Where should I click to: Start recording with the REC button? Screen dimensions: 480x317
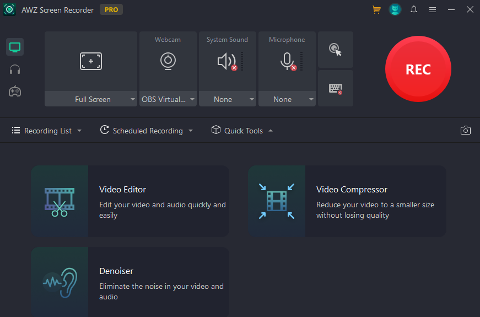[x=418, y=69]
